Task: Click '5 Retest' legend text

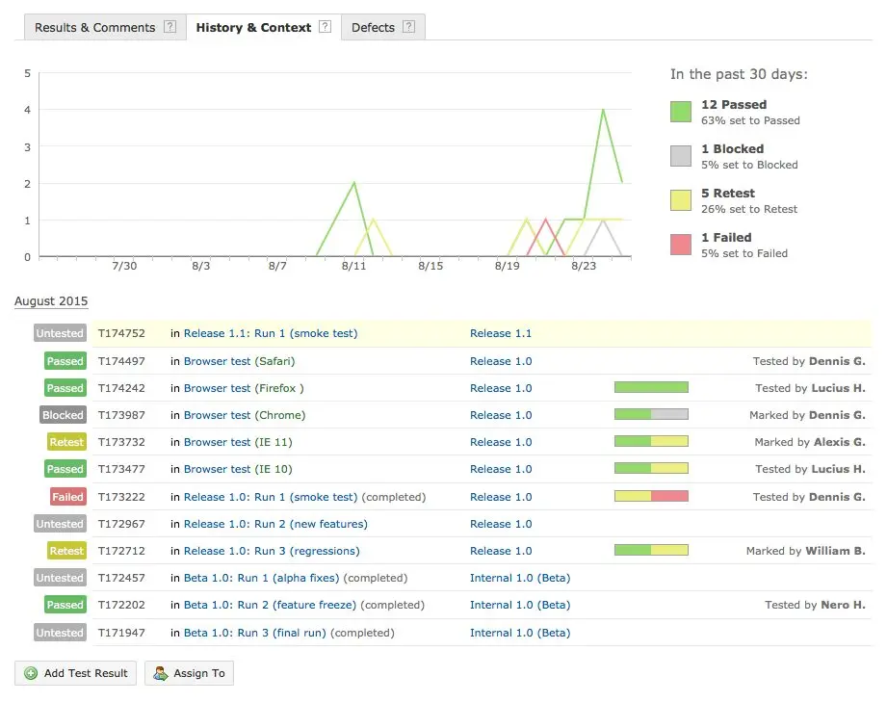Action: pos(728,193)
